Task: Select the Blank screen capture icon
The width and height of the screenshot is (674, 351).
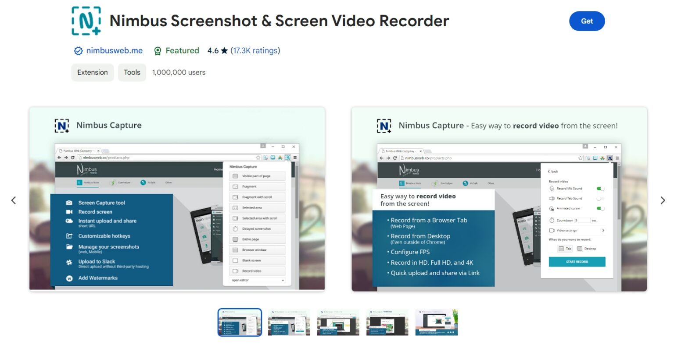Action: coord(235,260)
